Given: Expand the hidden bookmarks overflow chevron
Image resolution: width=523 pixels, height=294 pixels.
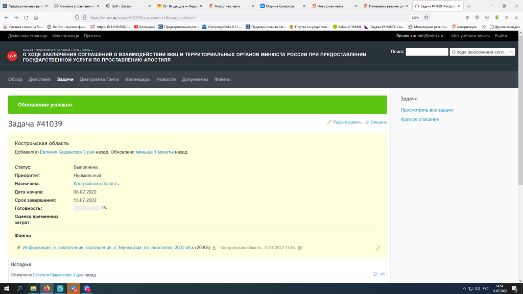Looking at the screenshot, I should 483,27.
